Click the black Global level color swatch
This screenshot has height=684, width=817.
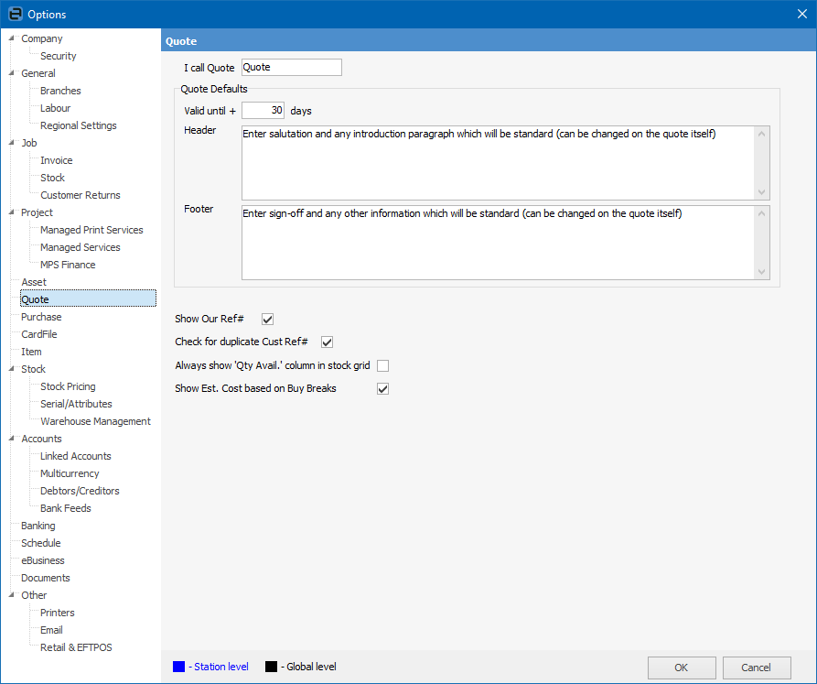pyautogui.click(x=271, y=667)
